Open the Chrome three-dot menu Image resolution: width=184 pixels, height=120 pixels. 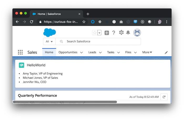[x=167, y=22]
